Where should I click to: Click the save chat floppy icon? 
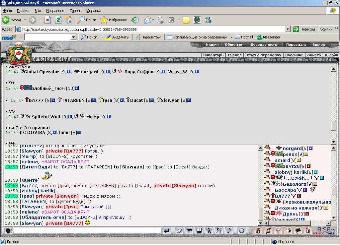click(199, 231)
